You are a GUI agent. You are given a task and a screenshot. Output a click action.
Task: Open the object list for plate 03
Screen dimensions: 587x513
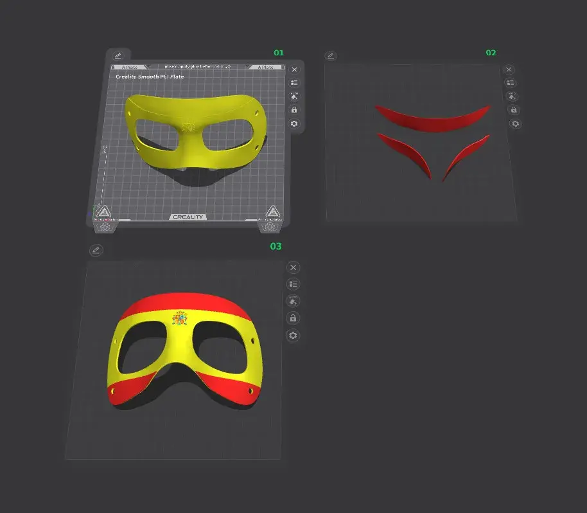click(x=293, y=283)
